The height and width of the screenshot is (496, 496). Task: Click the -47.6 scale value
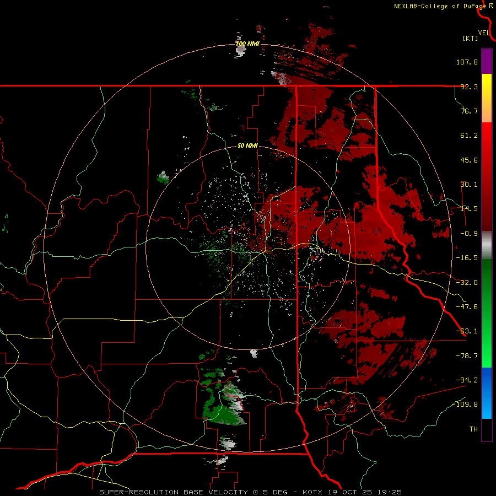tap(467, 307)
